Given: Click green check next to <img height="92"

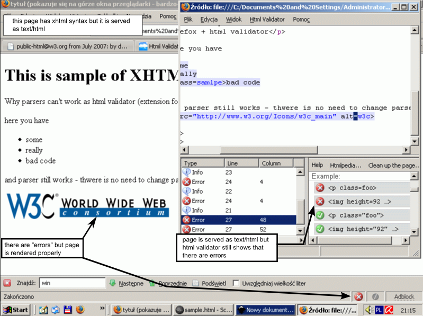Looking at the screenshot, I should tap(320, 229).
